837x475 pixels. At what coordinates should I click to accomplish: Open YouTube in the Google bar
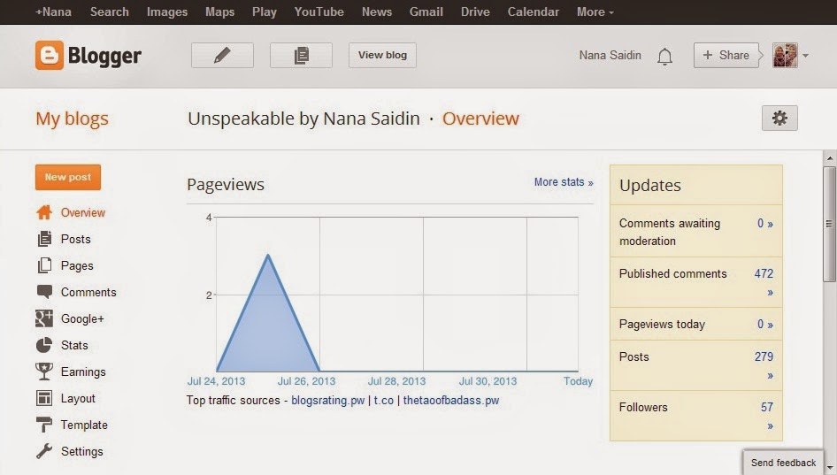(x=319, y=11)
